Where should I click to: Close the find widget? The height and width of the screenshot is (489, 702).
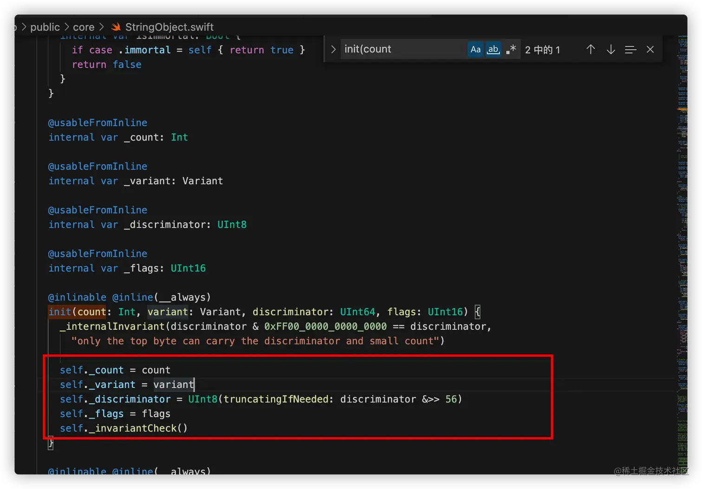click(x=650, y=50)
